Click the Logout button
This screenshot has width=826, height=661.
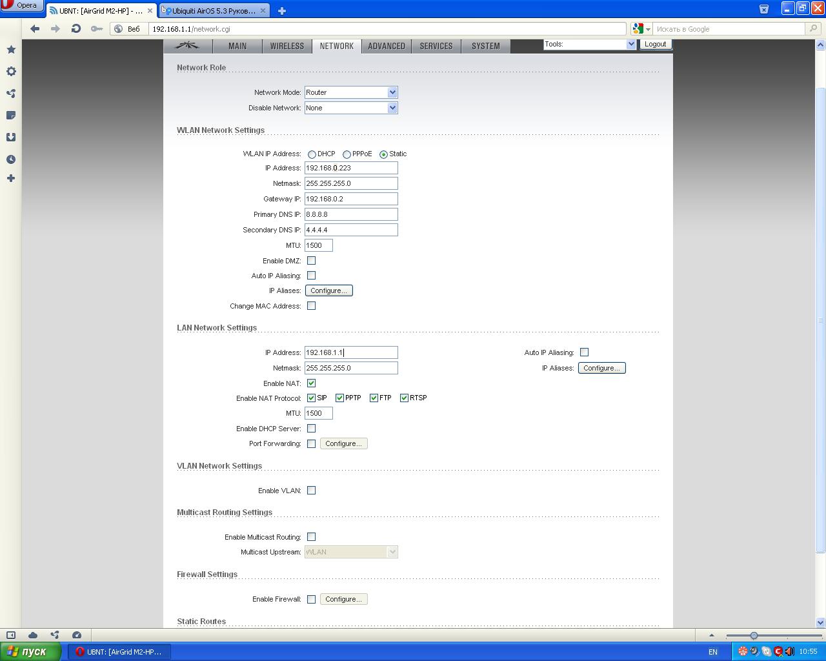pyautogui.click(x=655, y=44)
